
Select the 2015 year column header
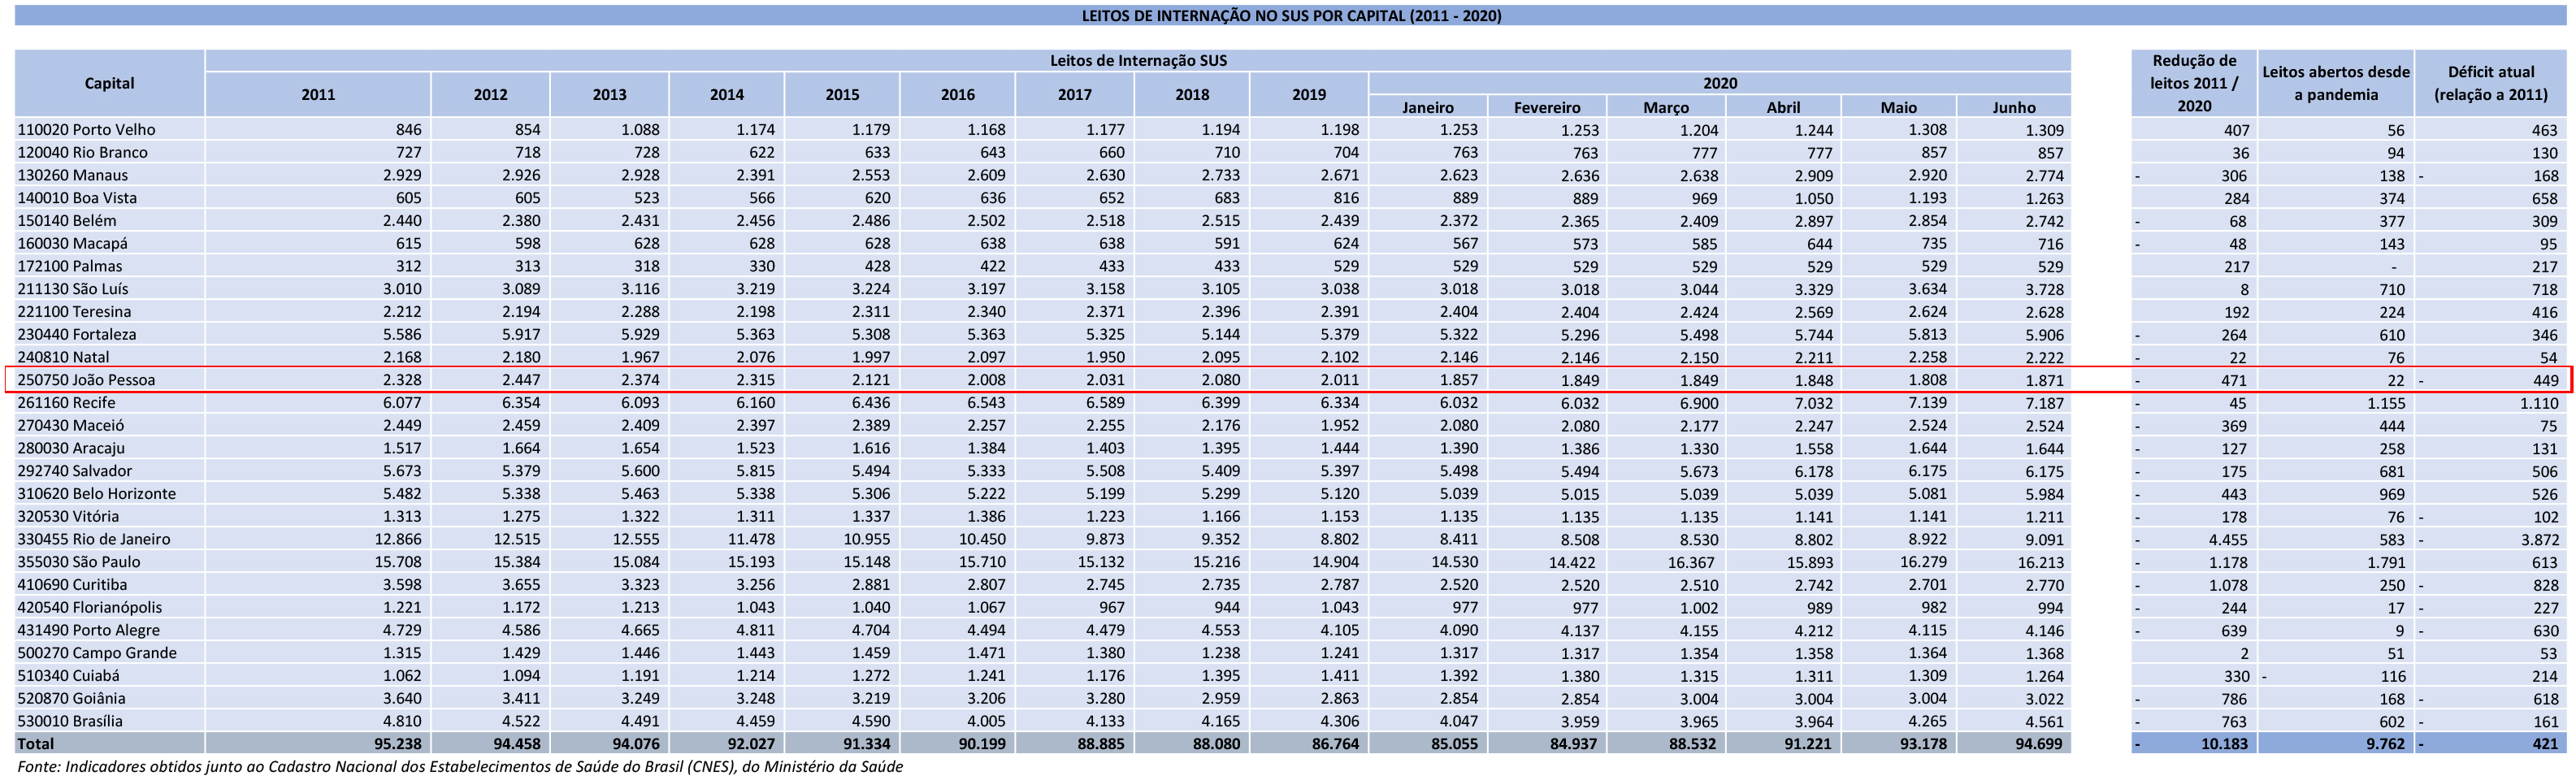(x=842, y=95)
